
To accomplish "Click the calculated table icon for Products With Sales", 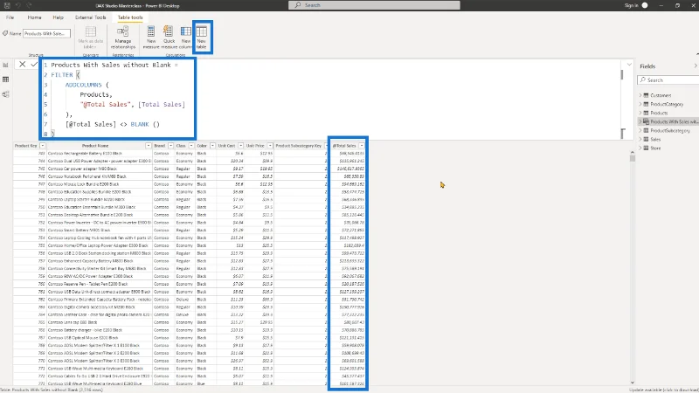I will (646, 121).
